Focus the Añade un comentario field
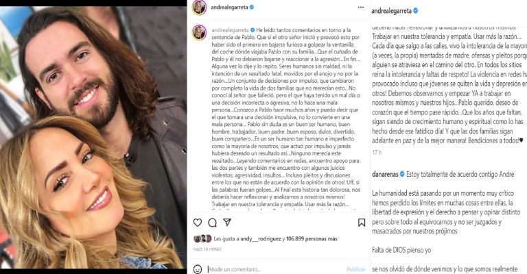527x274 pixels. tap(276, 269)
